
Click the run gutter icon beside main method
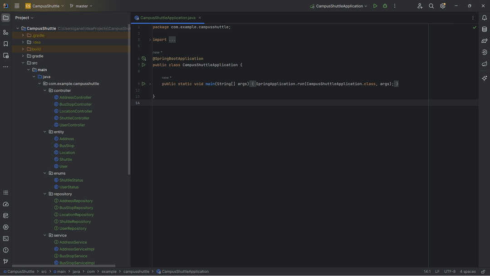(144, 84)
